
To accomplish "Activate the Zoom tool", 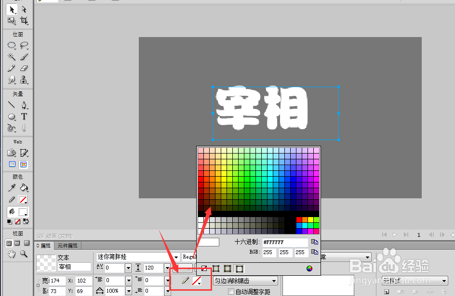I will [x=23, y=255].
